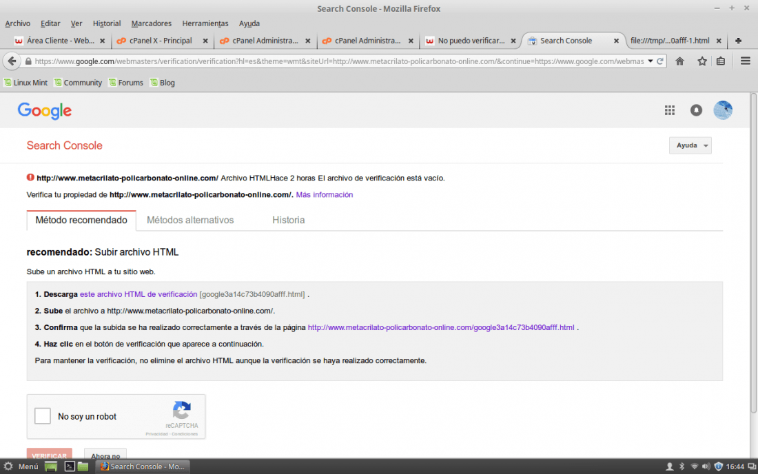The height and width of the screenshot is (474, 758).
Task: Open the file manager folder in taskbar
Action: pyautogui.click(x=83, y=466)
